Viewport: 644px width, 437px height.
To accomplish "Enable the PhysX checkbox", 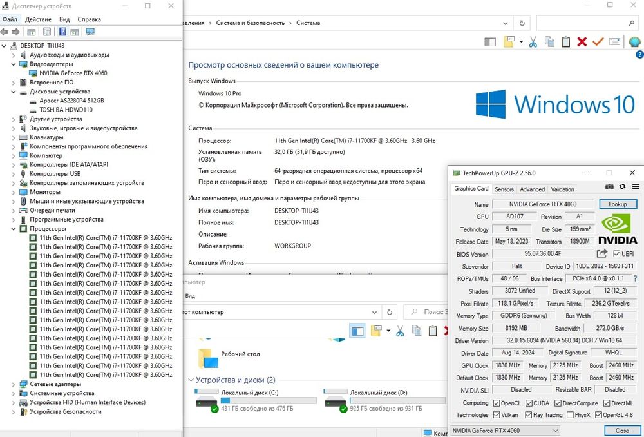I will (x=570, y=415).
